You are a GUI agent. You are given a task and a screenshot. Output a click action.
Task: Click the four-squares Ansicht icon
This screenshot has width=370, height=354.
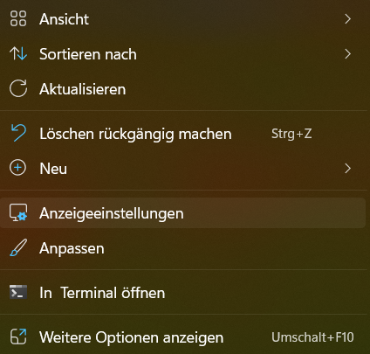(x=18, y=18)
